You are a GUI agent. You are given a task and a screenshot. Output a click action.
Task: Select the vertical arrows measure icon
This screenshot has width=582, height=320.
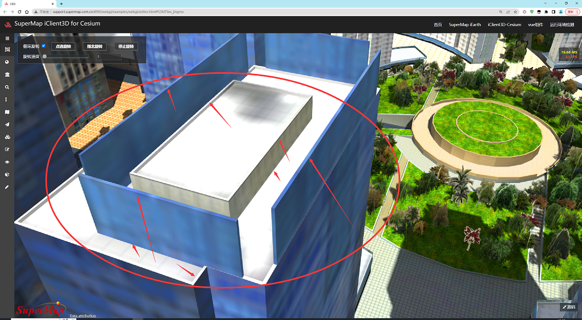[7, 99]
